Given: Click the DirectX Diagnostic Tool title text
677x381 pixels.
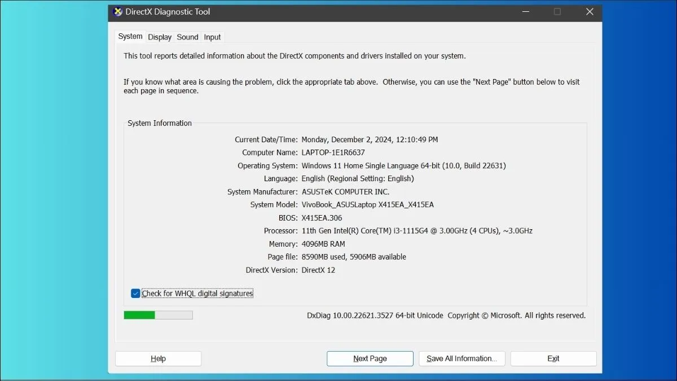Looking at the screenshot, I should [x=168, y=12].
